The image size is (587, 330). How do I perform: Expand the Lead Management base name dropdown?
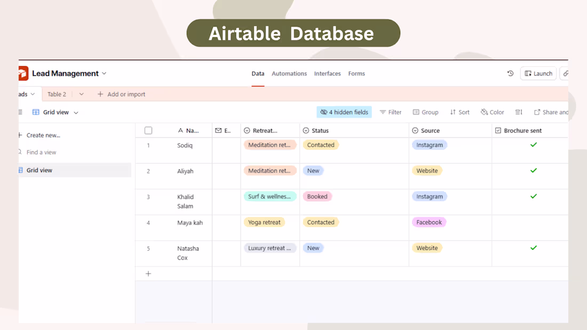pyautogui.click(x=104, y=74)
